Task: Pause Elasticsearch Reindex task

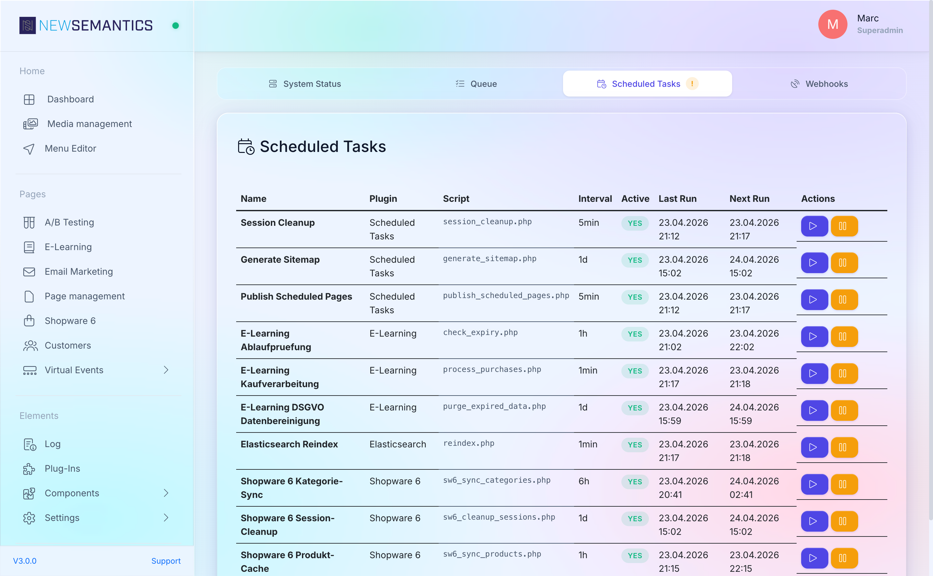Action: tap(844, 448)
